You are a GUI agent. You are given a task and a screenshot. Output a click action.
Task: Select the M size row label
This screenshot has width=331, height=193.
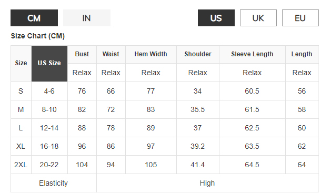click(21, 109)
